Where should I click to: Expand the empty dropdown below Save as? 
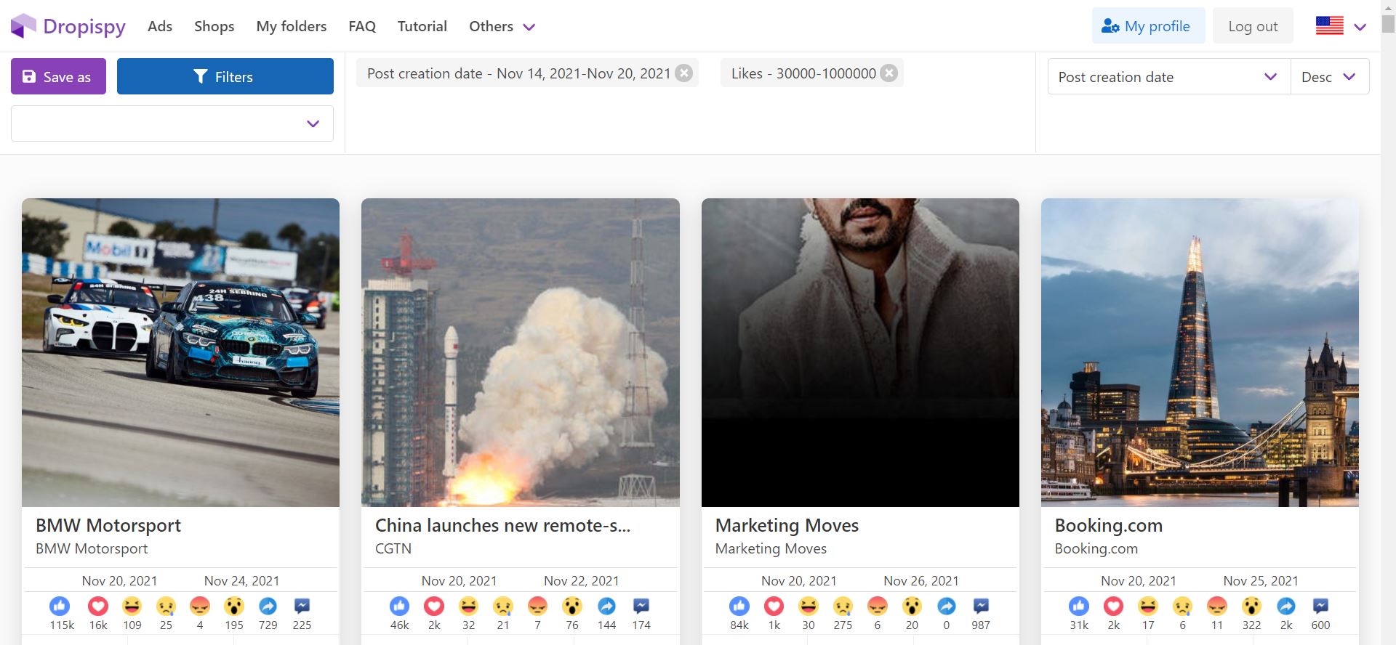tap(172, 123)
